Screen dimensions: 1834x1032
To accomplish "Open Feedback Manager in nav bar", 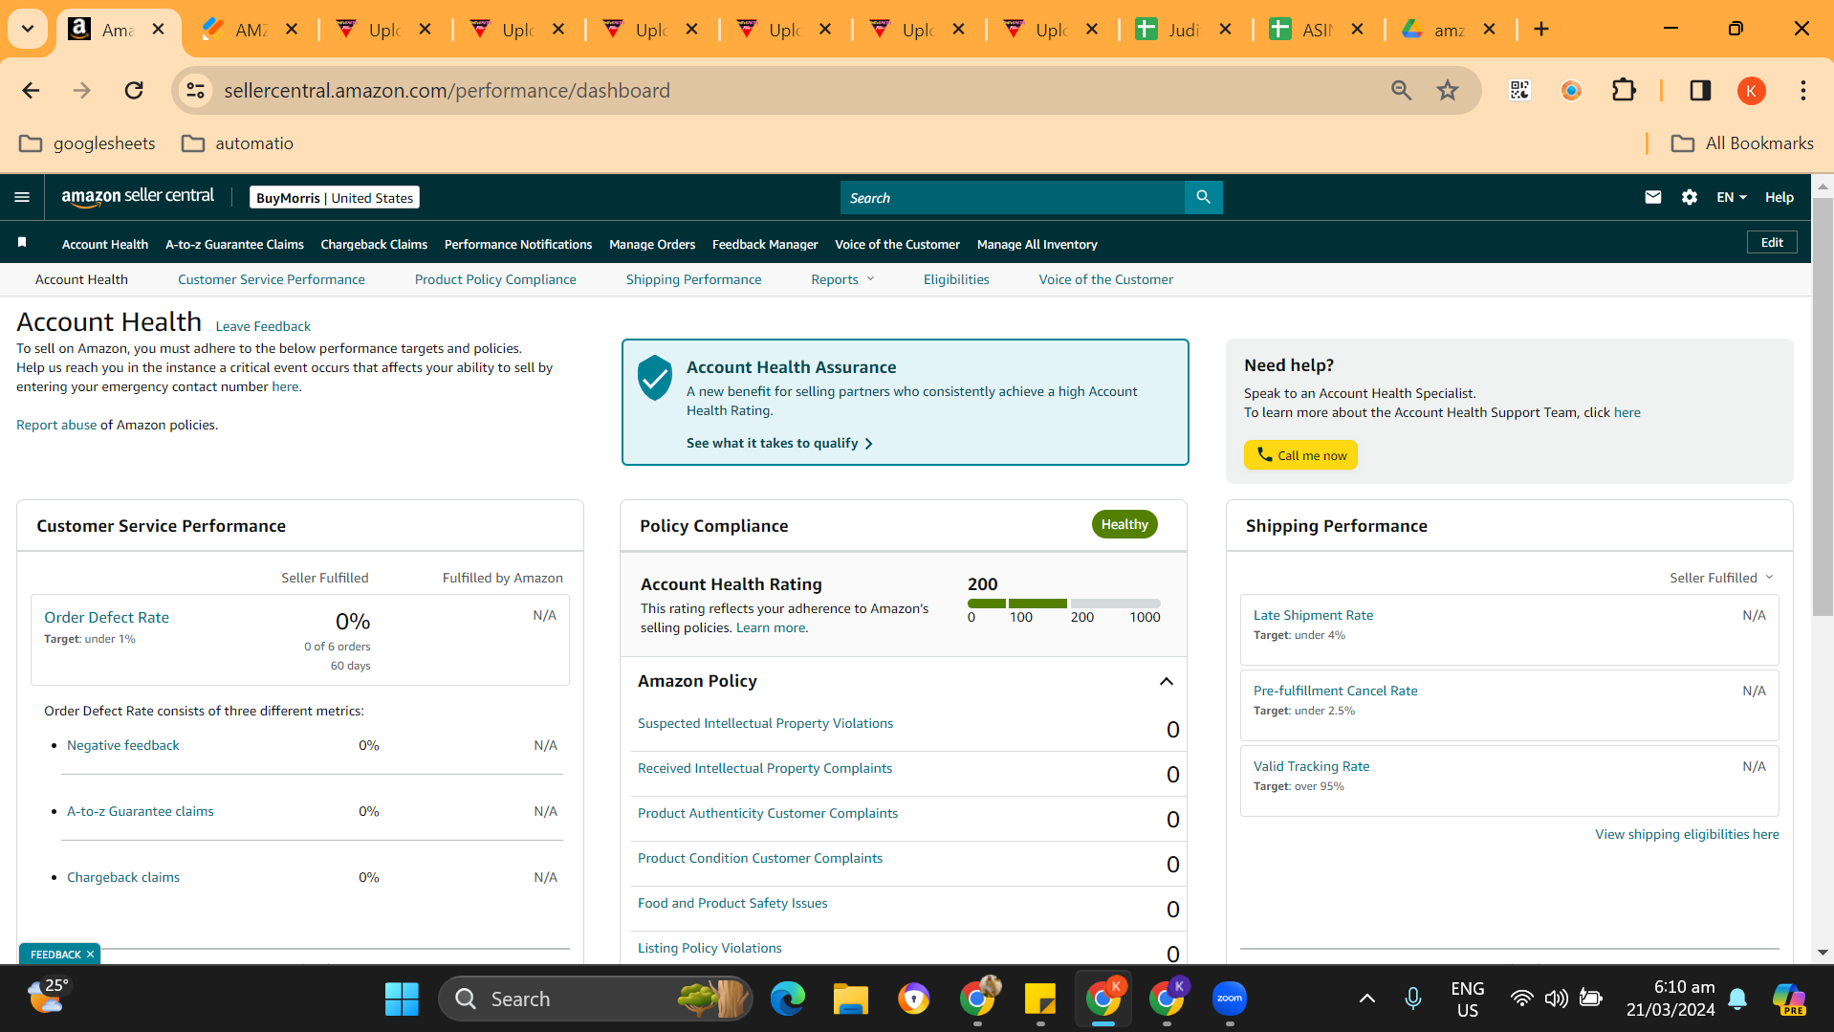I will tap(765, 244).
